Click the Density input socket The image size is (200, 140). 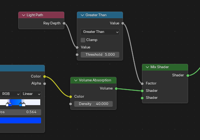(70, 104)
